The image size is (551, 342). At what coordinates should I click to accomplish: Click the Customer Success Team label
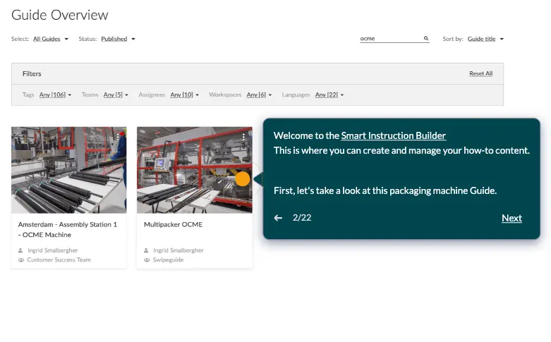pos(59,259)
